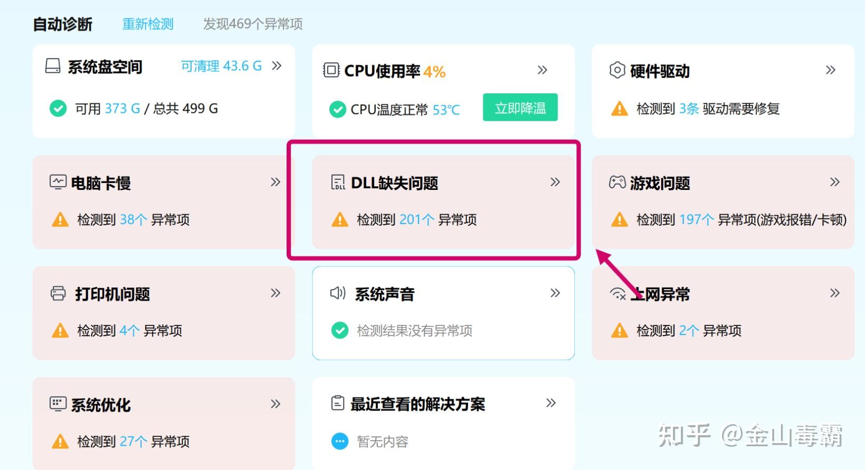Screen dimensions: 865x470
Task: Expand the 打印机问题 card details
Action: coord(275,293)
